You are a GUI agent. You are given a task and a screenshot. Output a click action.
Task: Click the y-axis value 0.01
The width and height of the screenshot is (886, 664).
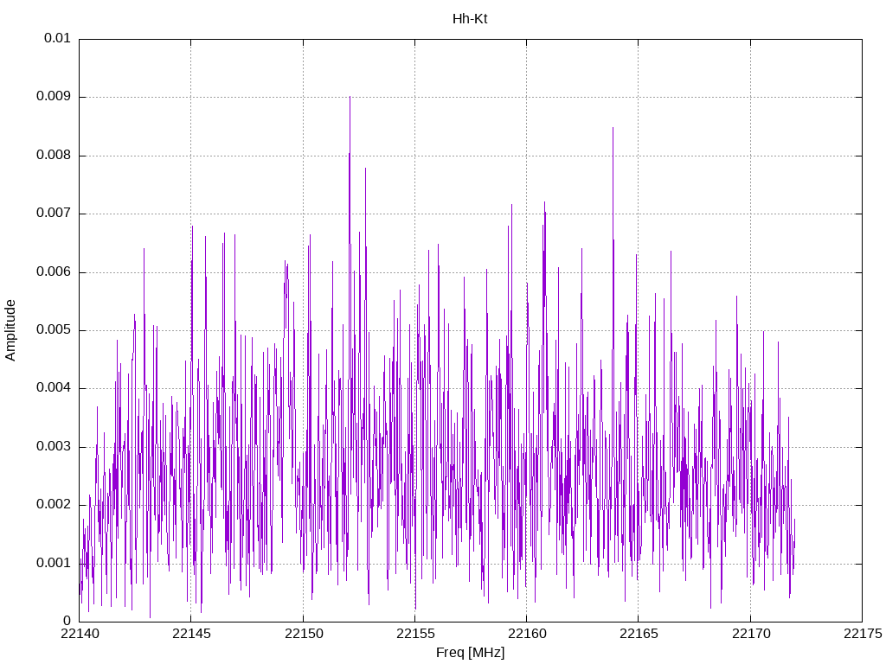pos(57,38)
